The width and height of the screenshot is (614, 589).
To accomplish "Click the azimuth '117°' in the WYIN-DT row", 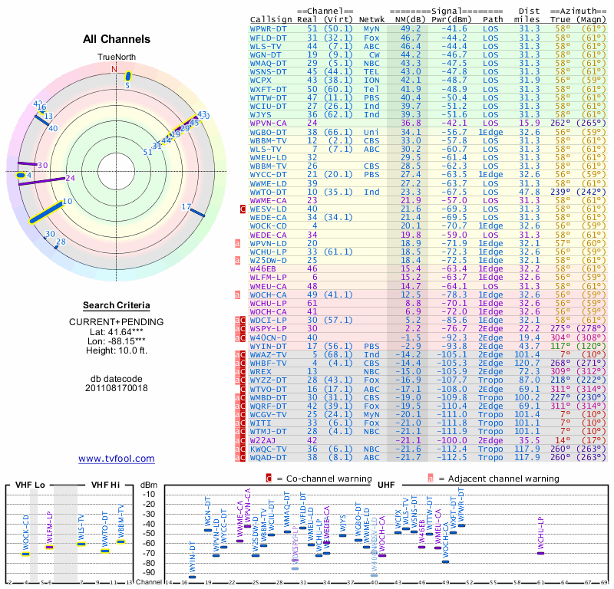I will pos(560,347).
